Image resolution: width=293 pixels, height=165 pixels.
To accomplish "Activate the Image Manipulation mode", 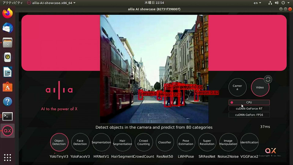I will 228,142.
